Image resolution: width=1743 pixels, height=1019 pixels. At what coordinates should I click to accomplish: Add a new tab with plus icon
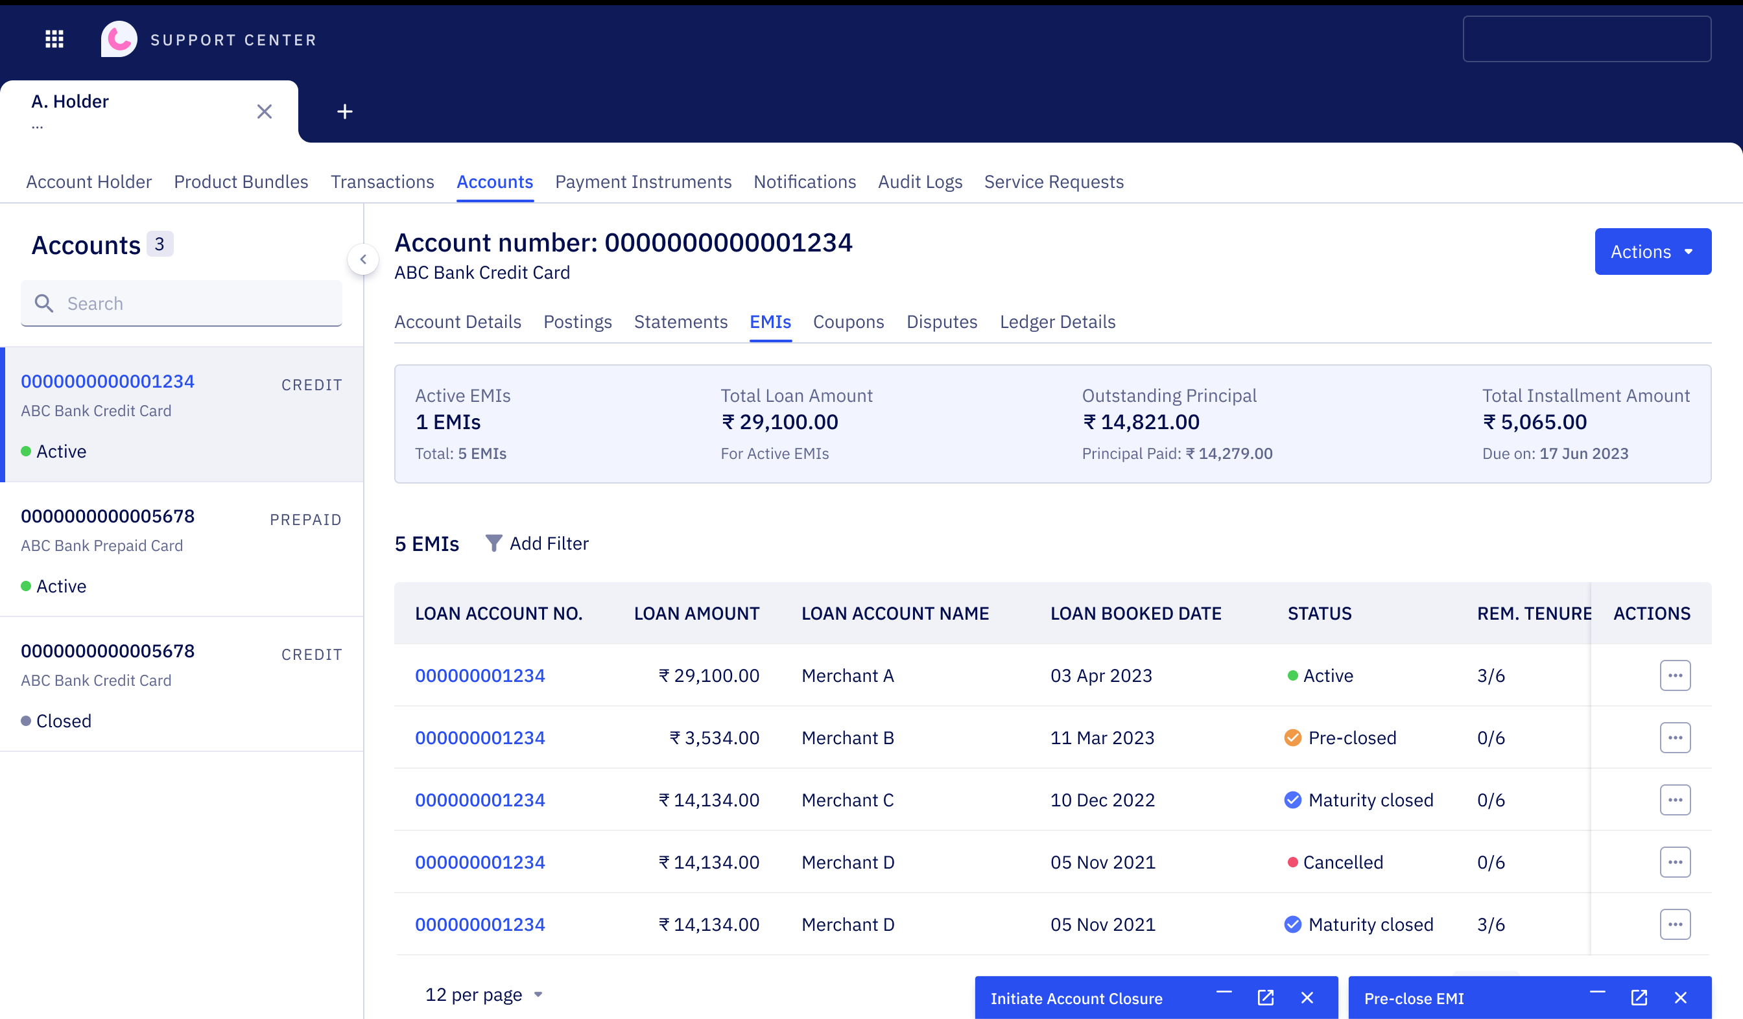[x=344, y=111]
